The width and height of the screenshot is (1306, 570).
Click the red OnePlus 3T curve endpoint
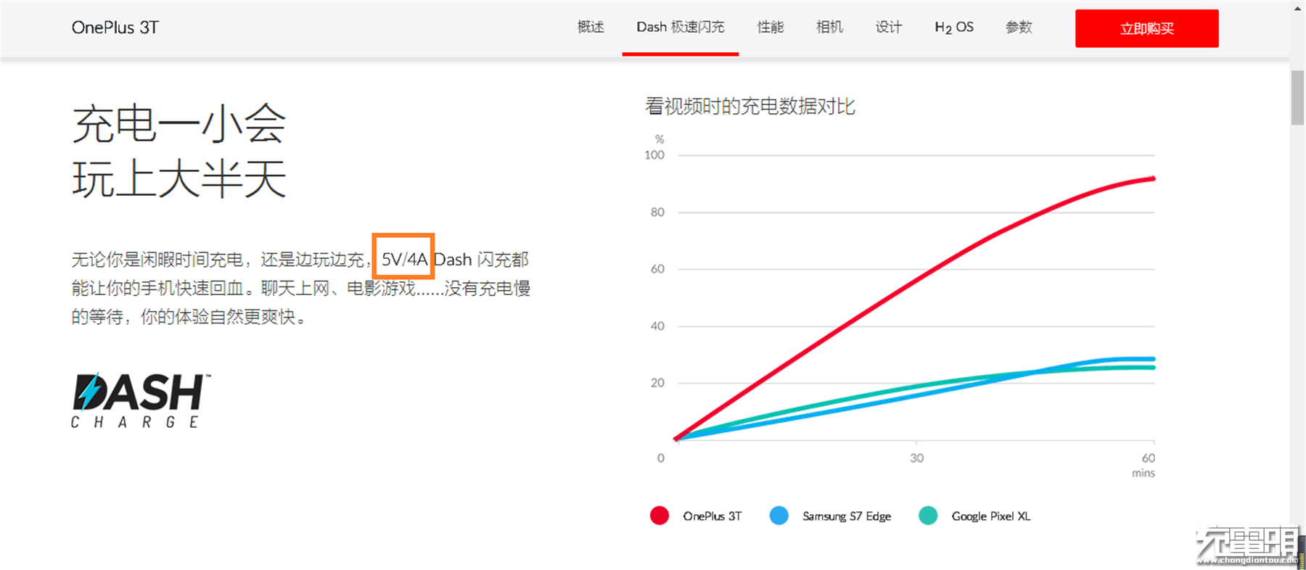(x=1152, y=178)
